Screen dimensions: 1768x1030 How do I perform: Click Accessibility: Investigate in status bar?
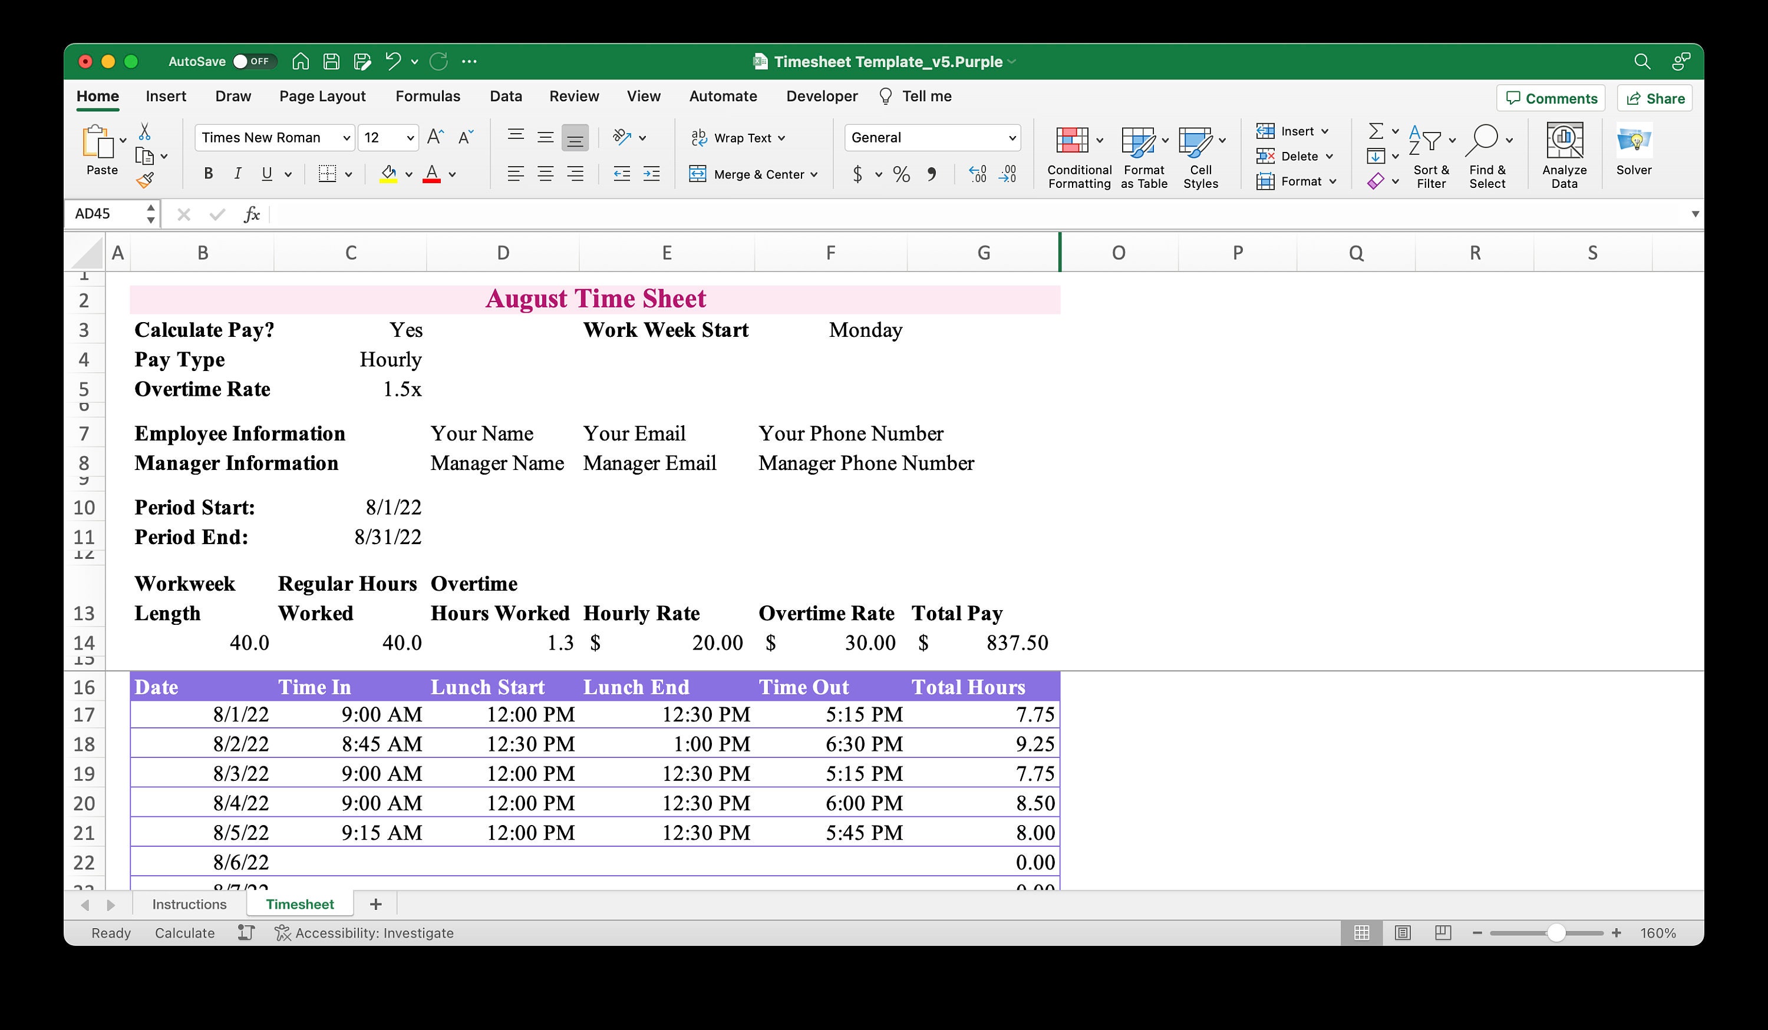364,933
